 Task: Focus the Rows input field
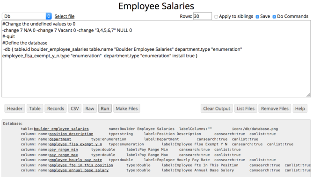[x=203, y=16]
